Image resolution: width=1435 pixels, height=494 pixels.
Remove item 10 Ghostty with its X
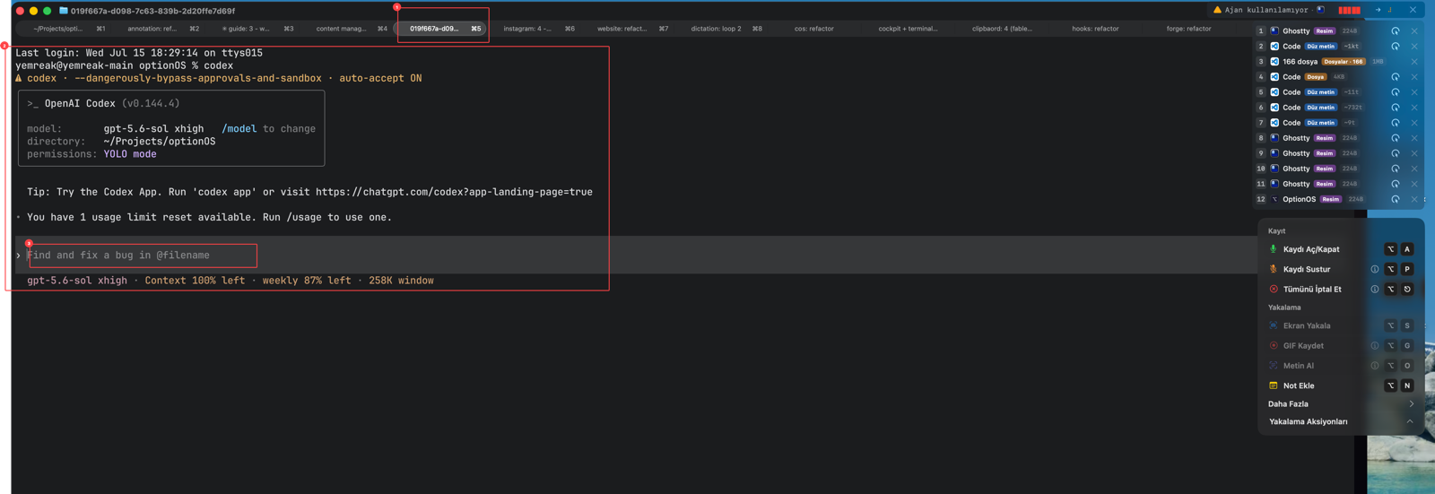tap(1414, 169)
